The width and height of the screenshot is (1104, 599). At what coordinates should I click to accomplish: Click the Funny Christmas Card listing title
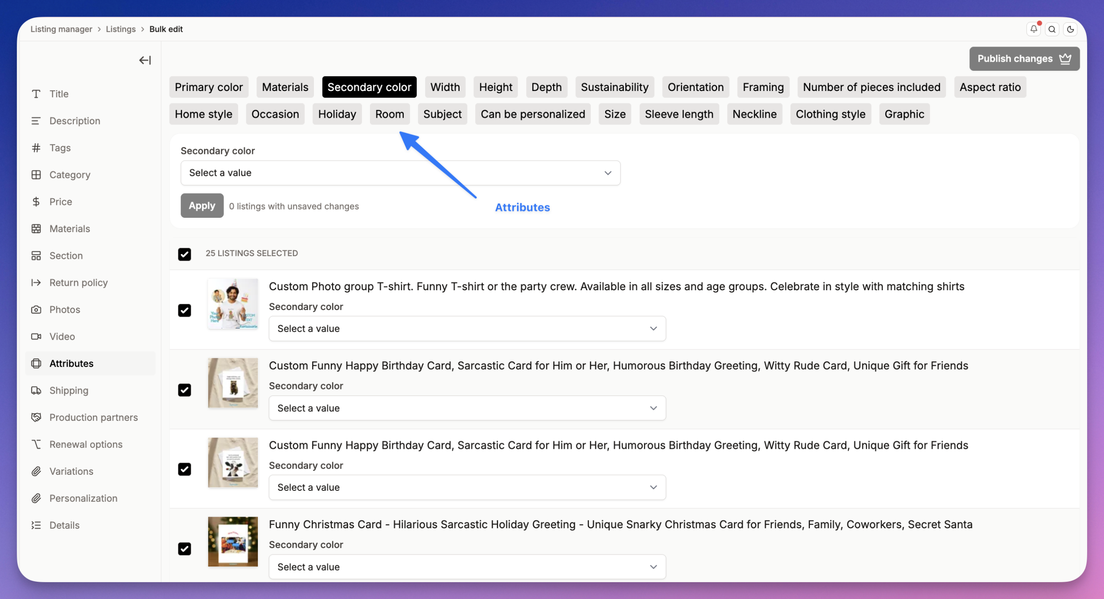click(621, 524)
